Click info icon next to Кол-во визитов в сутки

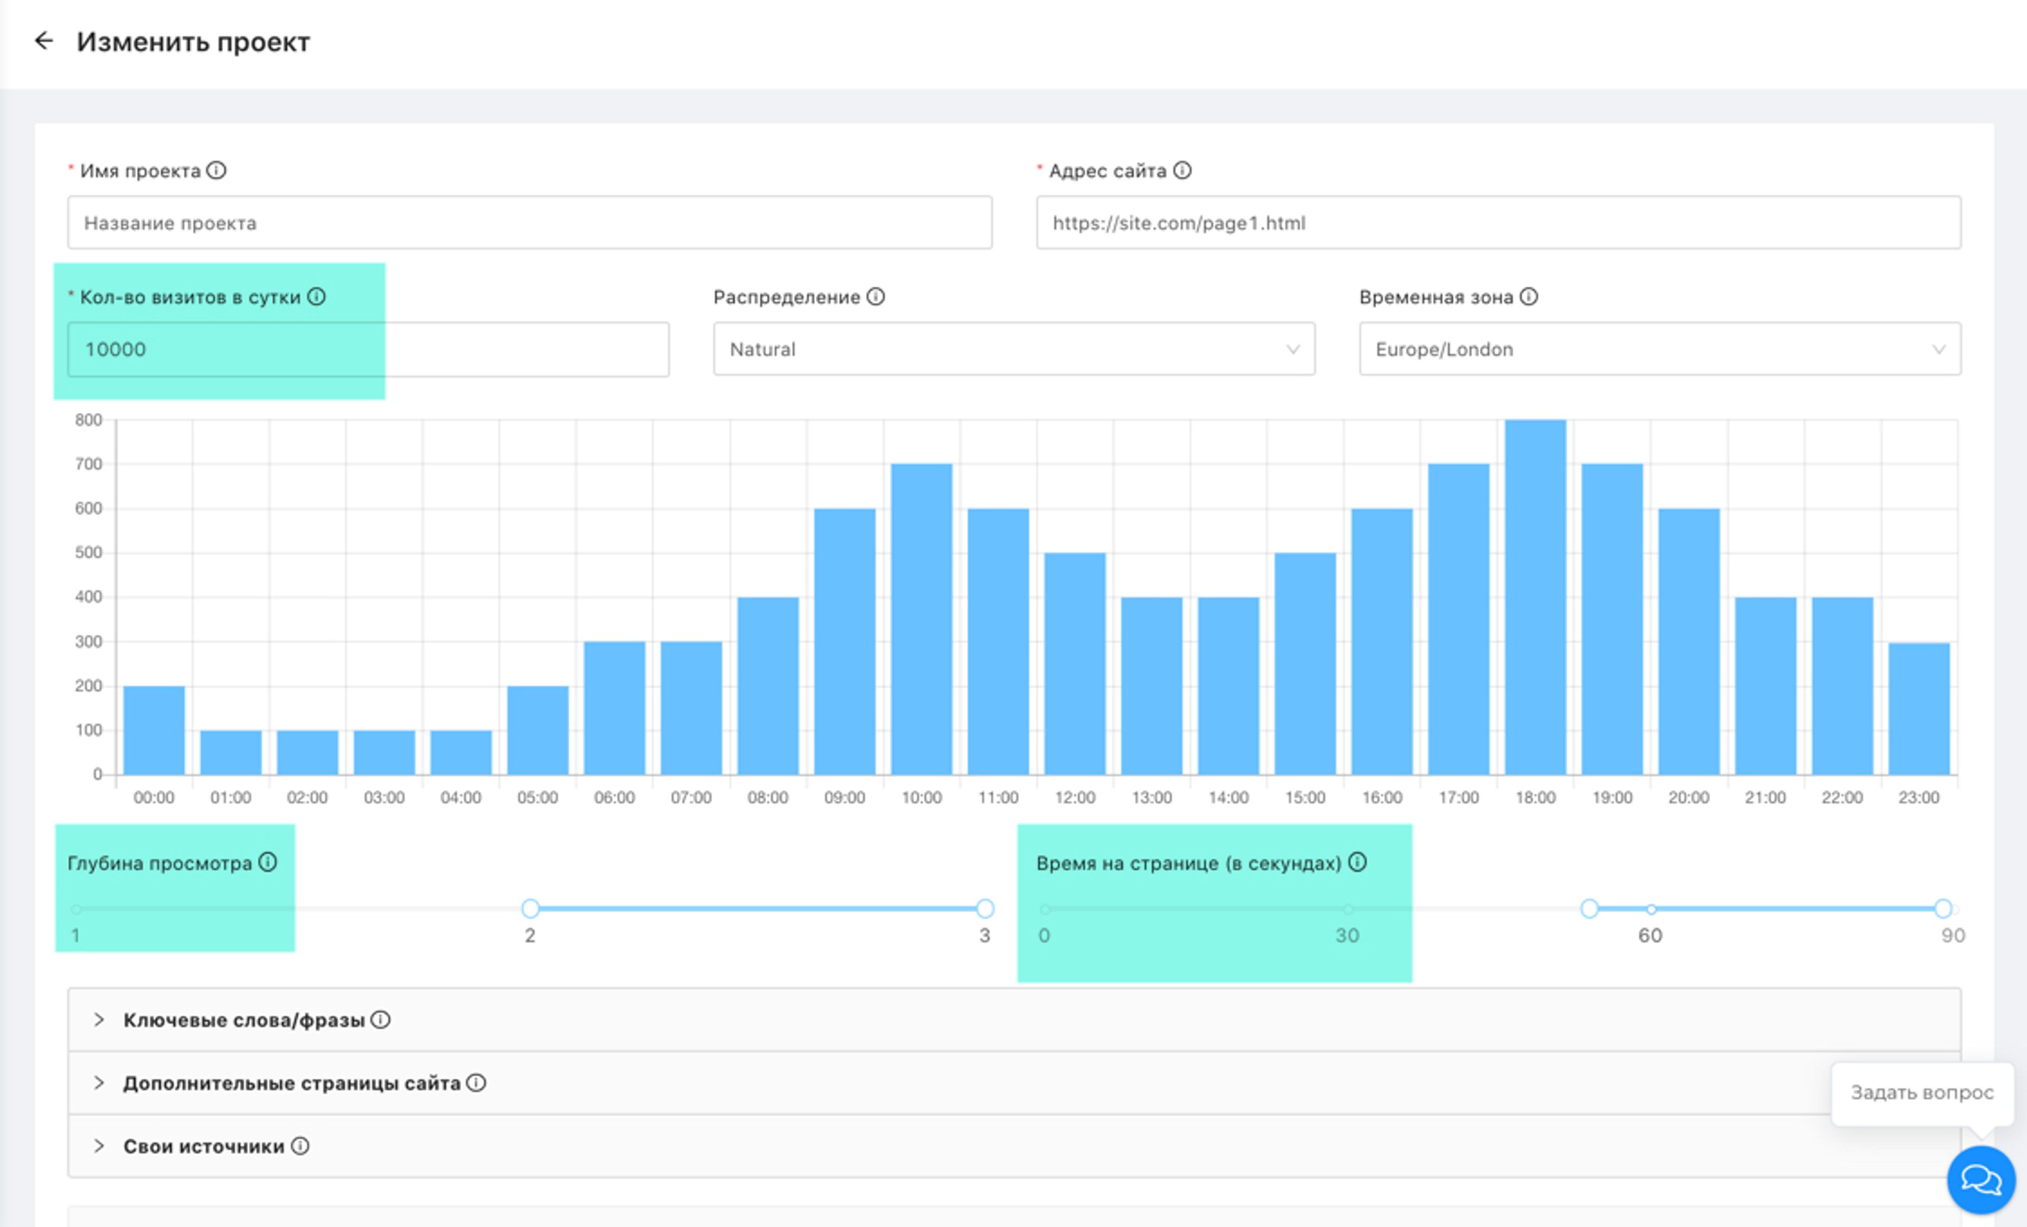[317, 297]
